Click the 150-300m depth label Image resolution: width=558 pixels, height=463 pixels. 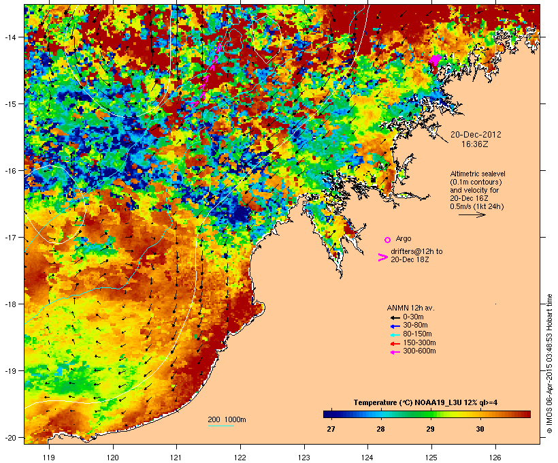coord(419,342)
